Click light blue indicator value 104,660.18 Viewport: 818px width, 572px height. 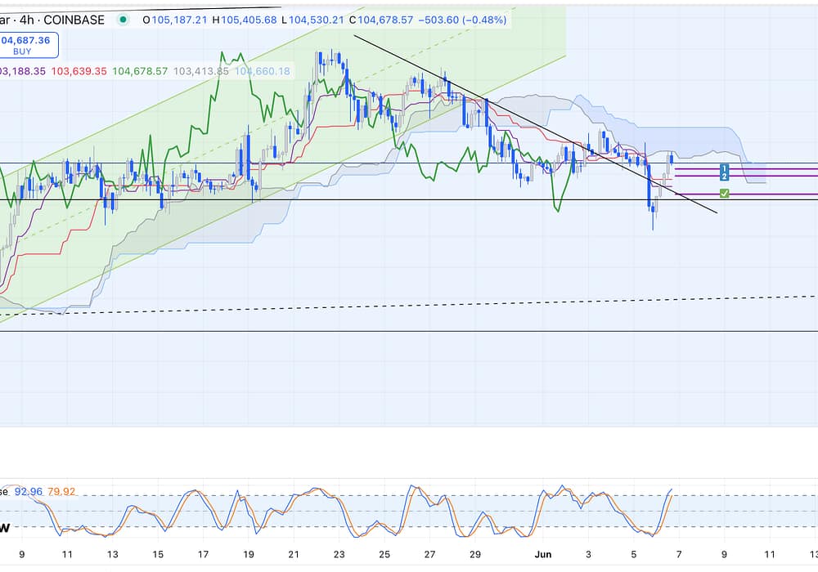tap(262, 71)
